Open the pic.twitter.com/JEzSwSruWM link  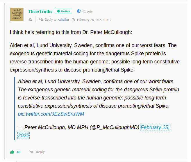51,114
